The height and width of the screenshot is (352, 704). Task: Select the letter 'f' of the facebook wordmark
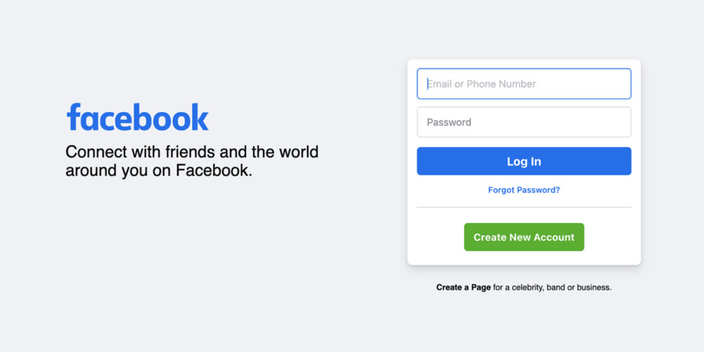point(73,117)
